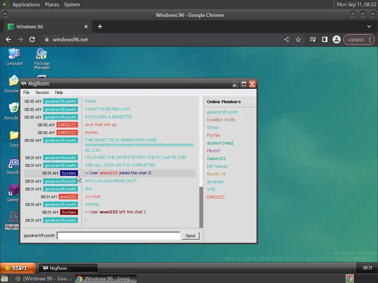Click the 'yo what' chat message

(x=93, y=196)
